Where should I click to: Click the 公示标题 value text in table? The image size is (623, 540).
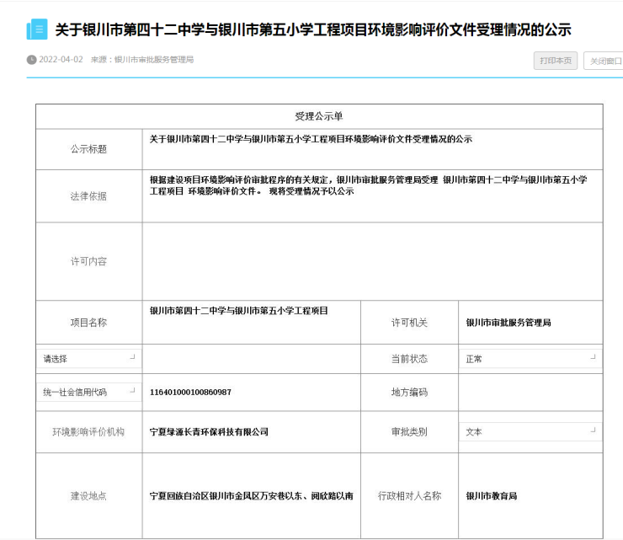coord(311,139)
